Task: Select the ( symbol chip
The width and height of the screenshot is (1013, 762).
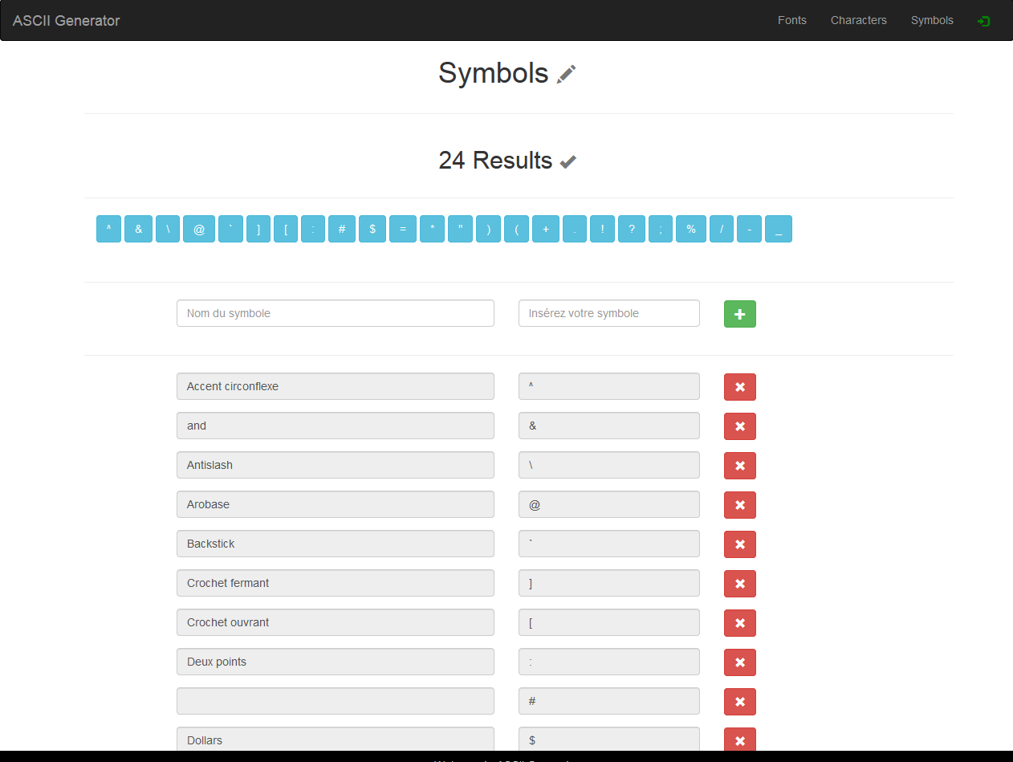Action: (x=516, y=229)
